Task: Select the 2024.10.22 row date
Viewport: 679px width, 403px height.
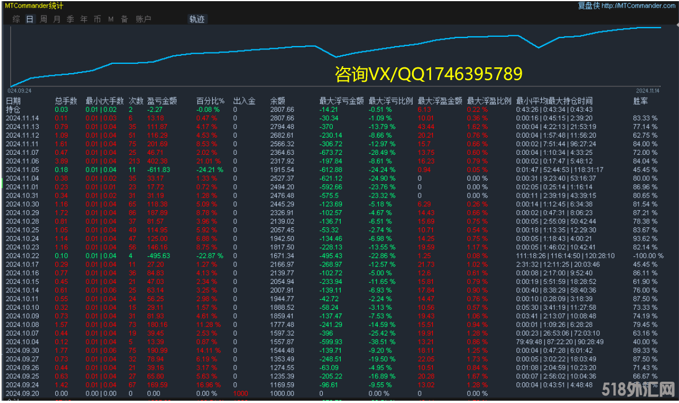Action: [x=22, y=256]
